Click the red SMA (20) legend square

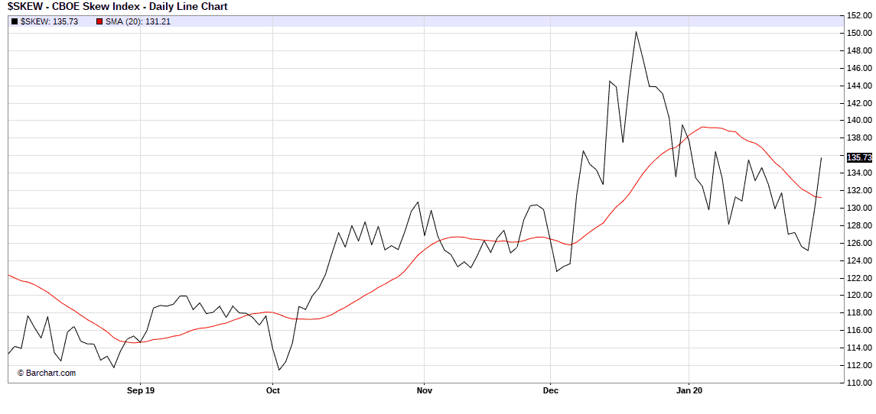coord(99,21)
